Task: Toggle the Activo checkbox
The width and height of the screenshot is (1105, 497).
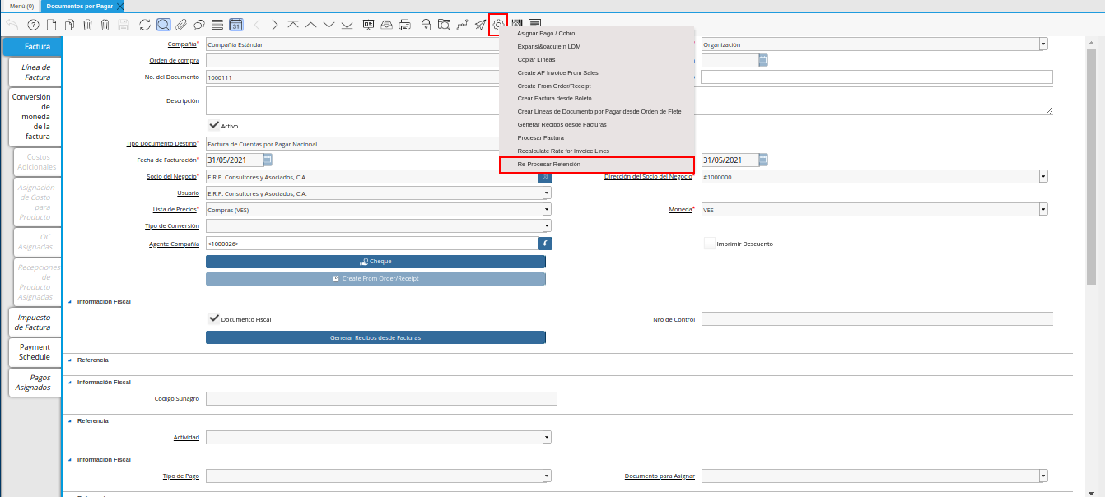Action: (x=214, y=125)
